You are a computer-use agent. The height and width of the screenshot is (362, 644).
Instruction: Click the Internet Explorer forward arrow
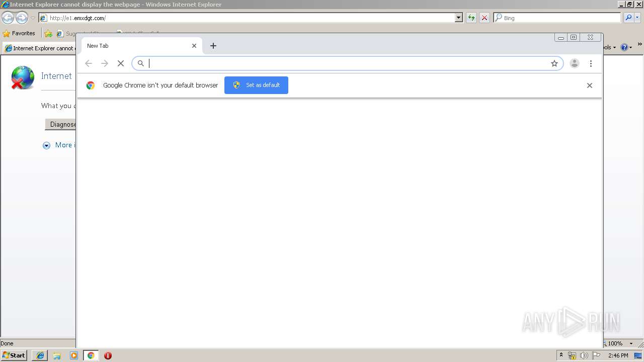click(22, 18)
